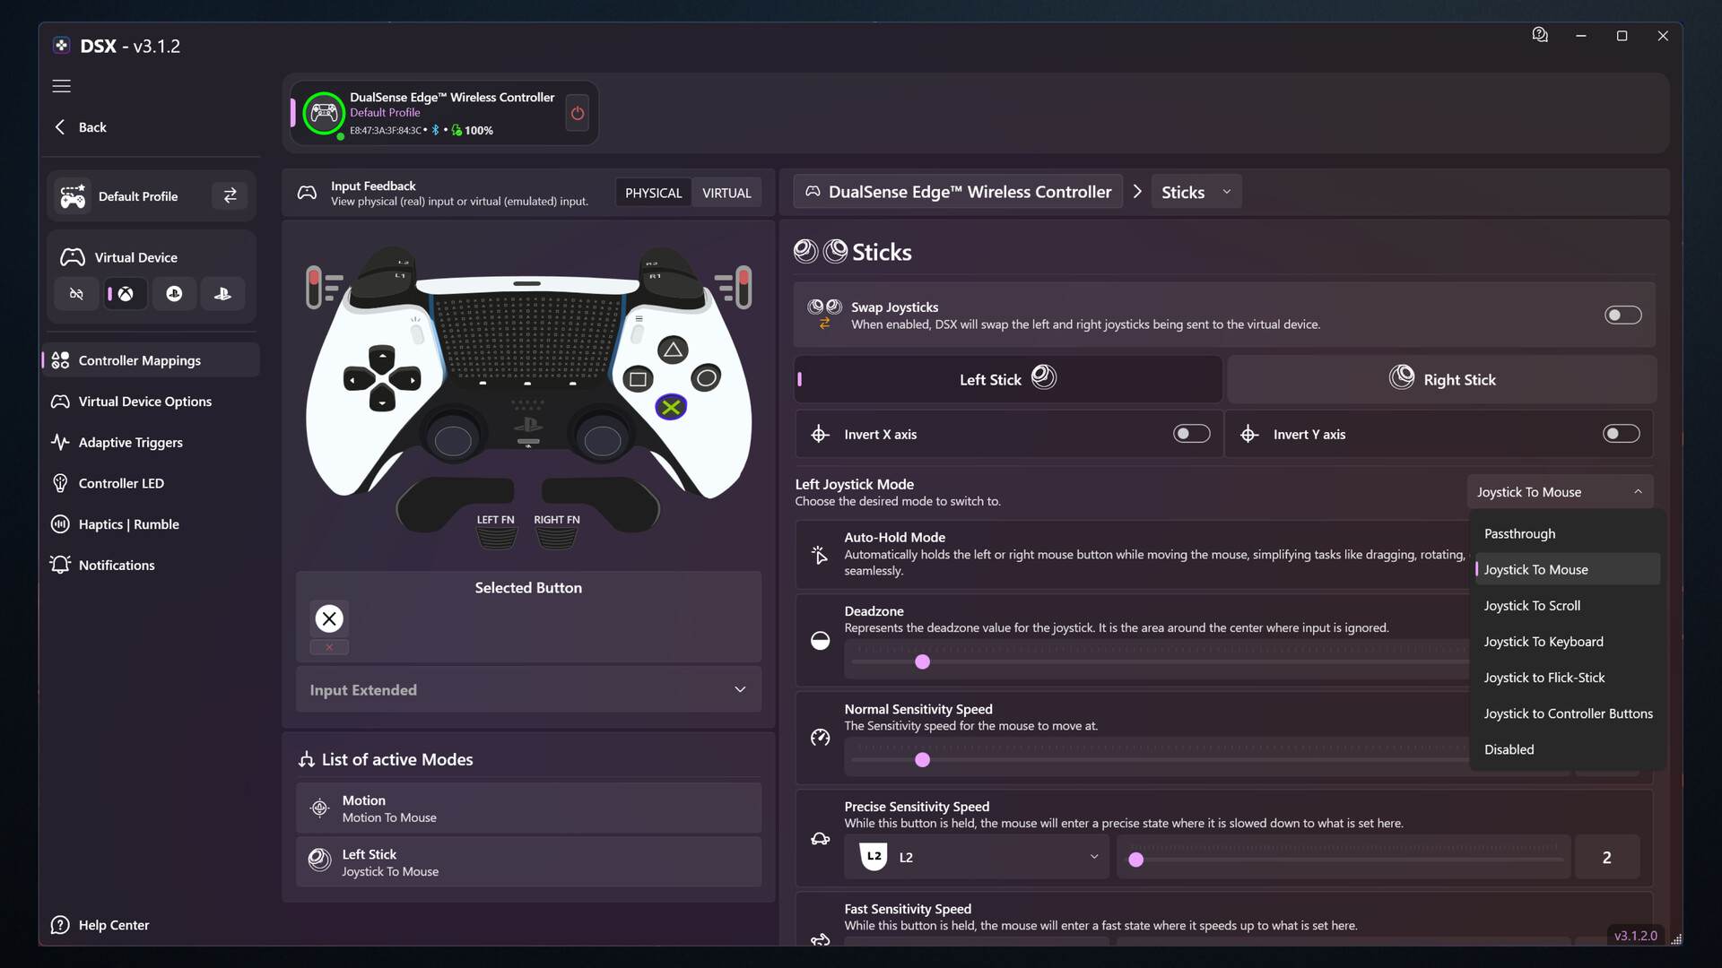Select Left Stick in the active modes list

point(528,861)
